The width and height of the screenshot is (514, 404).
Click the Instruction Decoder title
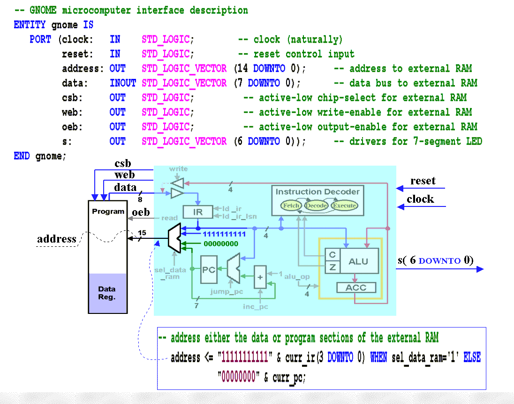(317, 191)
